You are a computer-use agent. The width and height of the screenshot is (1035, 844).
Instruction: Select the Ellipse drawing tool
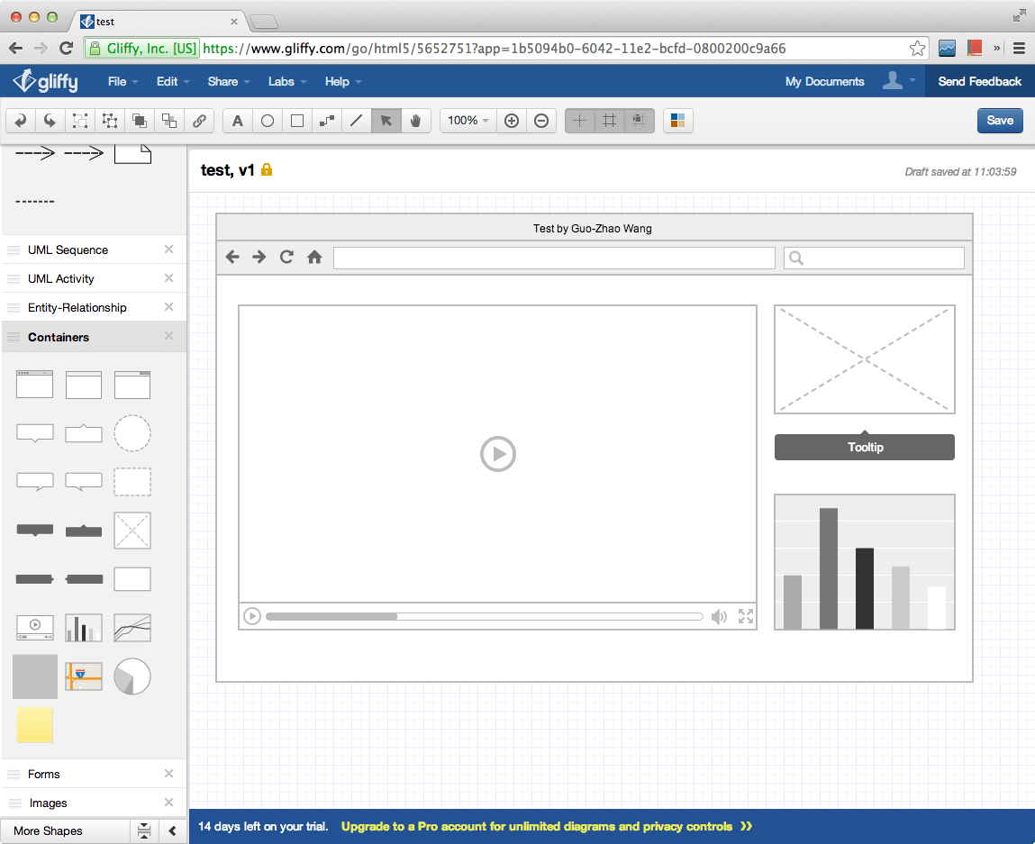point(268,121)
